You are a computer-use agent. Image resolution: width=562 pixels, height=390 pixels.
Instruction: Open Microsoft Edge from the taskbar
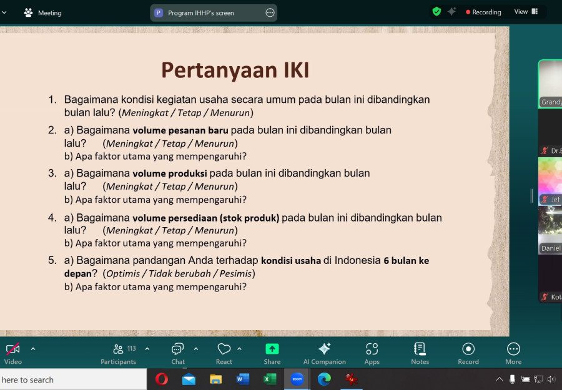(x=324, y=379)
